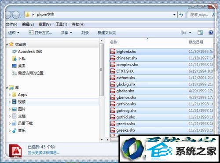Image resolution: width=220 pixels, height=163 pixels.
Task: Expand the Apps library node
Action: [10, 95]
